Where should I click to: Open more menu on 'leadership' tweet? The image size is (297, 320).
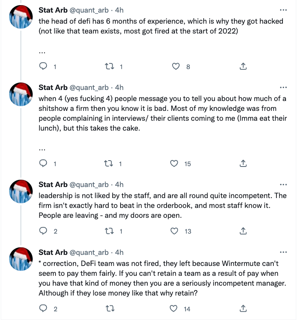click(x=283, y=184)
